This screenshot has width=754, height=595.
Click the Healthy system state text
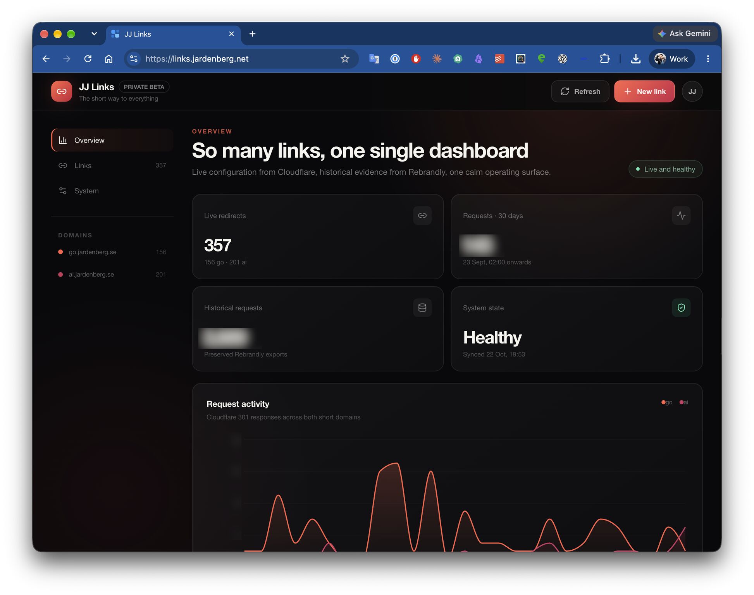point(492,337)
